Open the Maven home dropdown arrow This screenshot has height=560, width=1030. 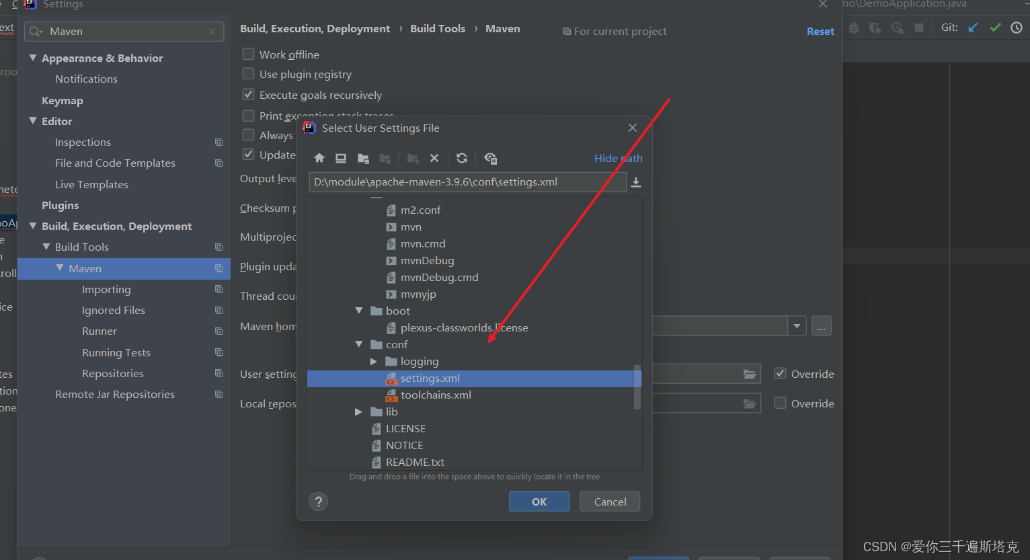(x=797, y=326)
